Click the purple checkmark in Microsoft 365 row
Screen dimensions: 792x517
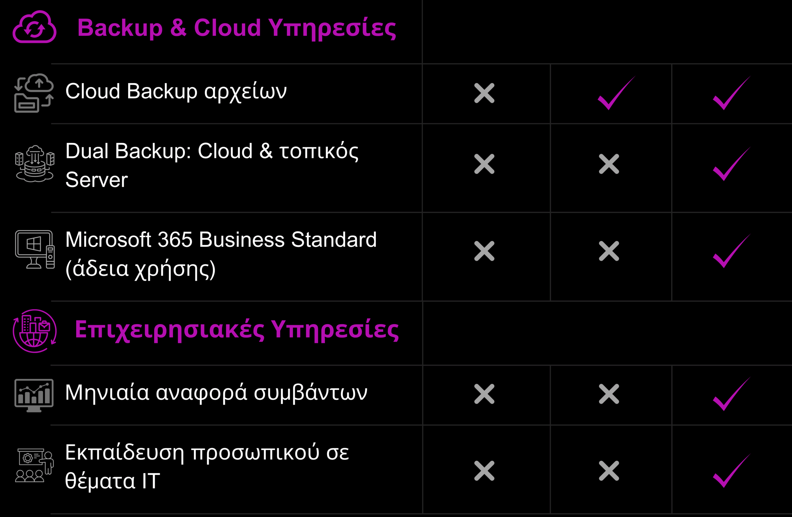(731, 252)
